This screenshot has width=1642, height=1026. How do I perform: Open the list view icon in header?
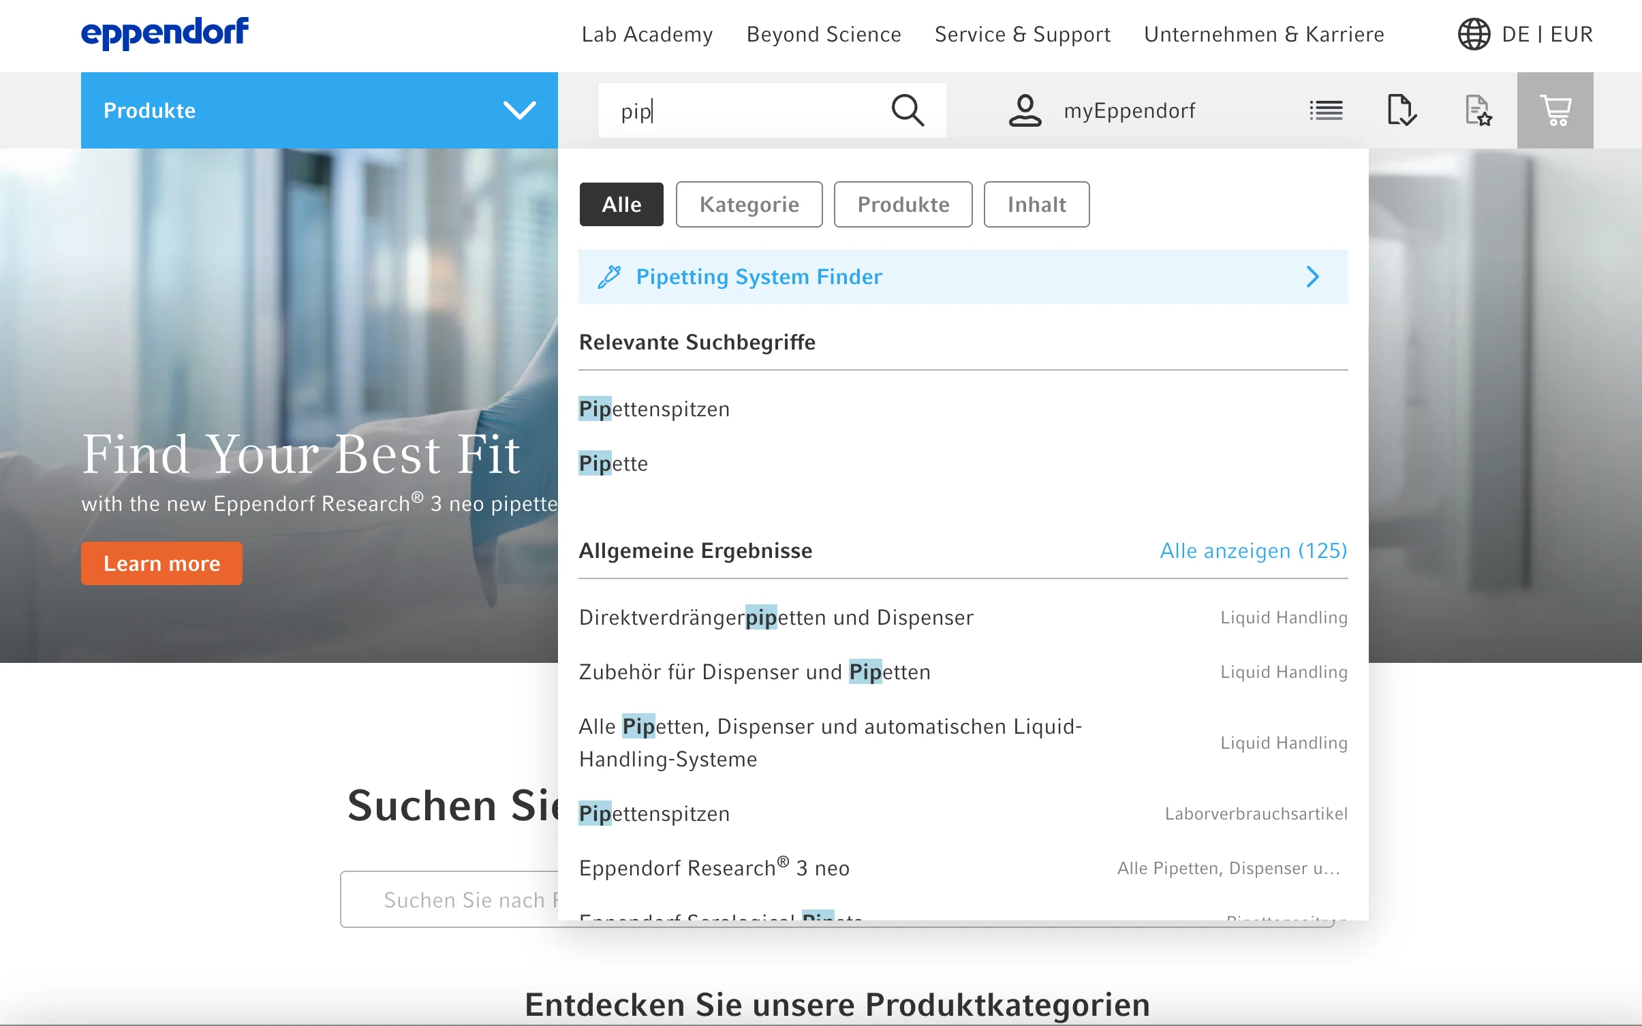coord(1326,110)
